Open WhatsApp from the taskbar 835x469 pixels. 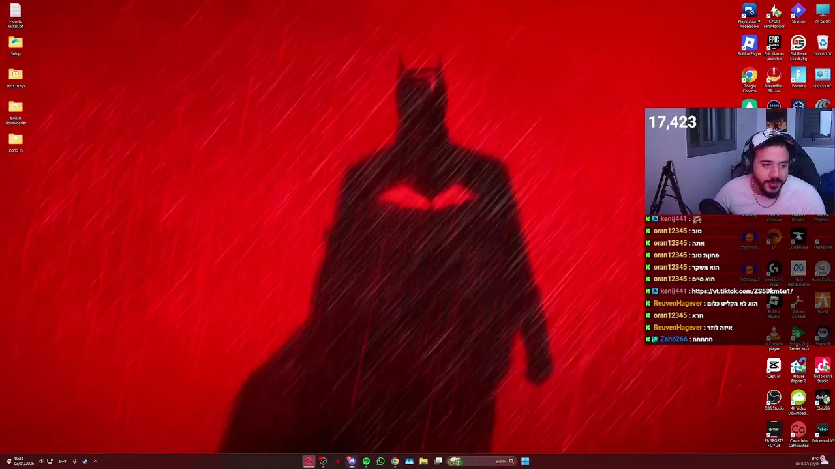click(x=380, y=461)
